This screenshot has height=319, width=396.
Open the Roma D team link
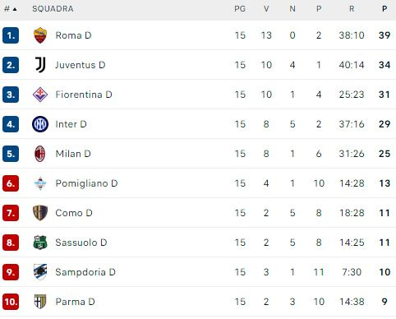73,35
